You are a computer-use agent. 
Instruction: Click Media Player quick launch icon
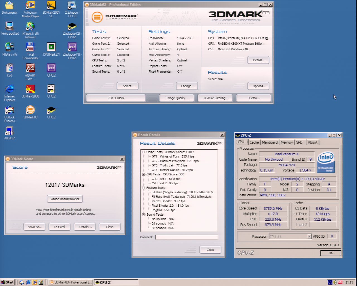(35, 282)
